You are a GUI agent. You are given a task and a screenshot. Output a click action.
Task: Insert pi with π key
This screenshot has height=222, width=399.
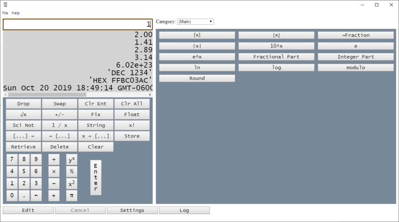(72, 195)
